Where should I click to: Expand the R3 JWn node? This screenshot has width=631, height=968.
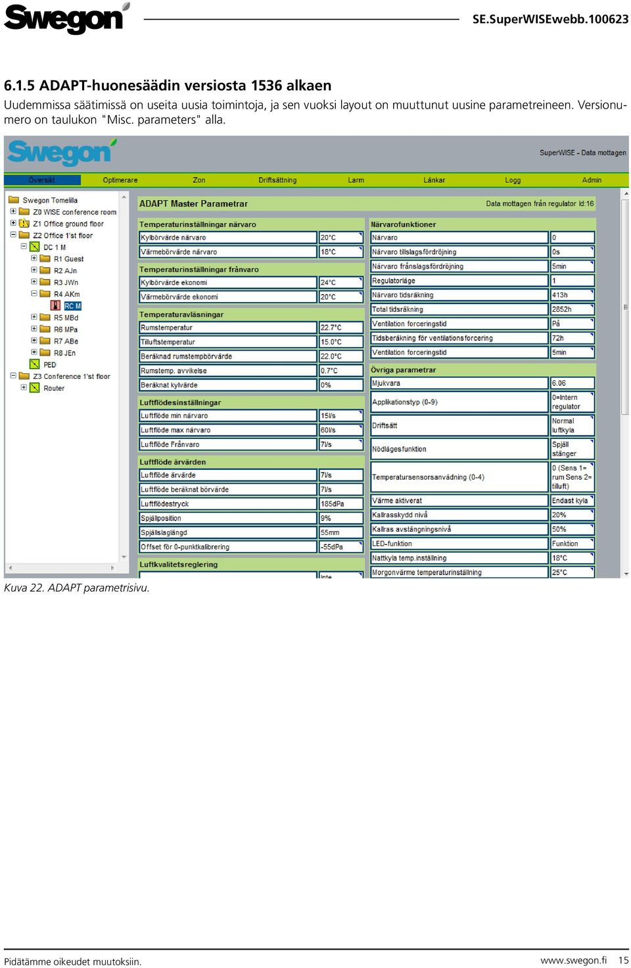34,282
